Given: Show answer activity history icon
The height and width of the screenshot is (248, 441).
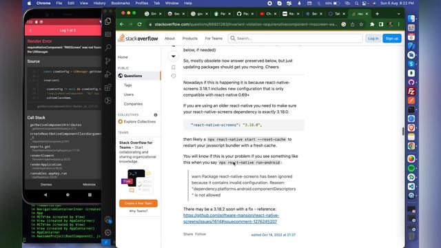Looking at the screenshot, I should (174, 76).
